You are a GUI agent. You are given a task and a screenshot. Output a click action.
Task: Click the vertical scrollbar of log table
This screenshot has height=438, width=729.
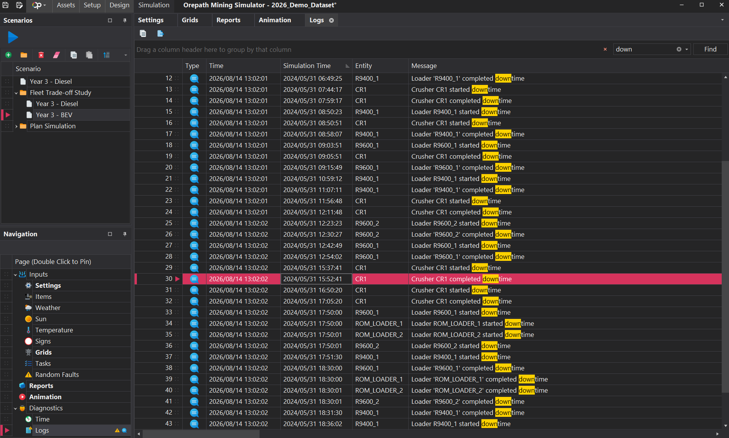pos(725,277)
